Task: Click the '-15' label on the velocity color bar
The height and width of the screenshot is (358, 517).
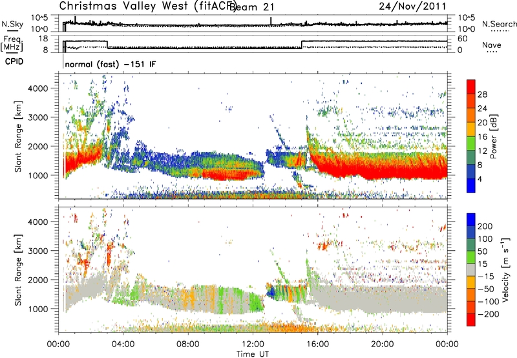Action: (x=486, y=277)
